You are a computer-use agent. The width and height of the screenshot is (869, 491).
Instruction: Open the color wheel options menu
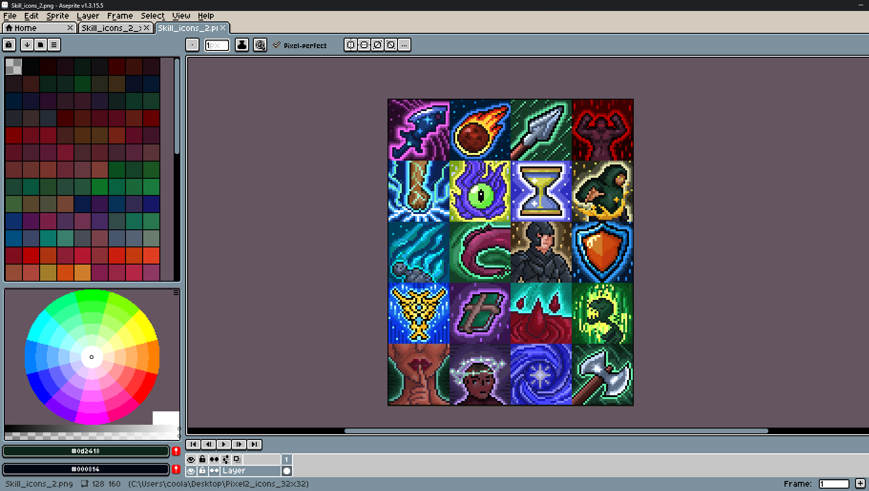(176, 293)
